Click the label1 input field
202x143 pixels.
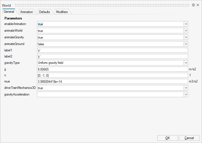tap(113, 50)
